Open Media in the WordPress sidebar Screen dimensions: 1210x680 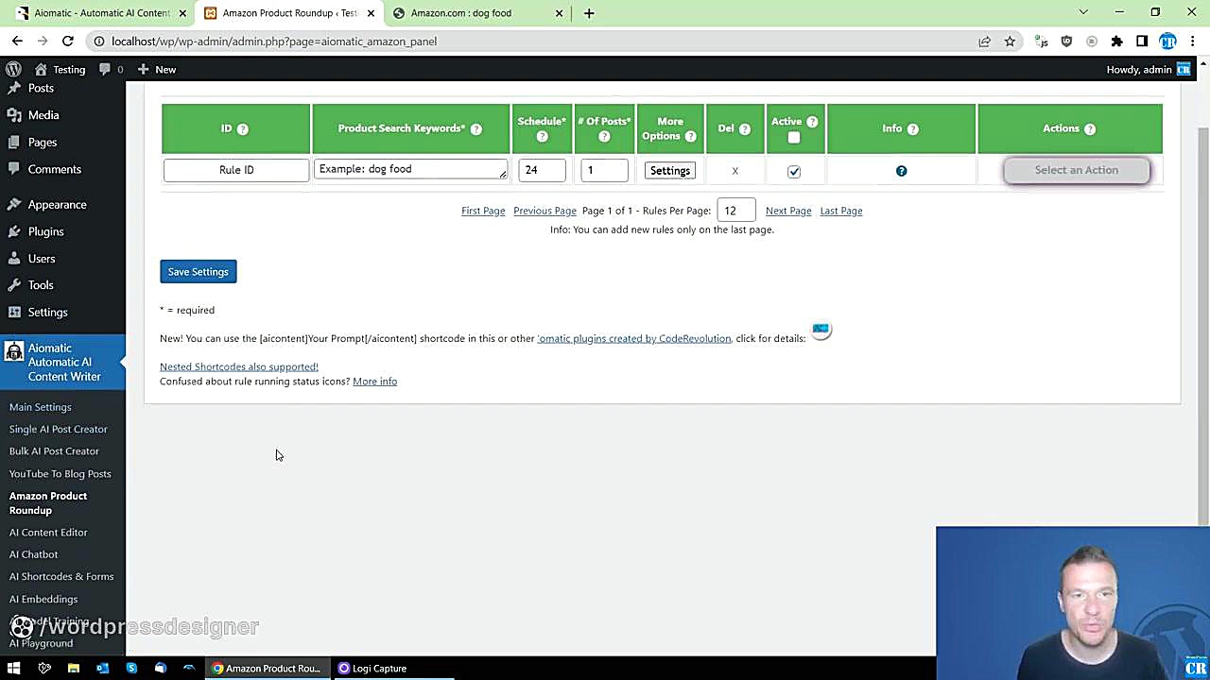[43, 115]
